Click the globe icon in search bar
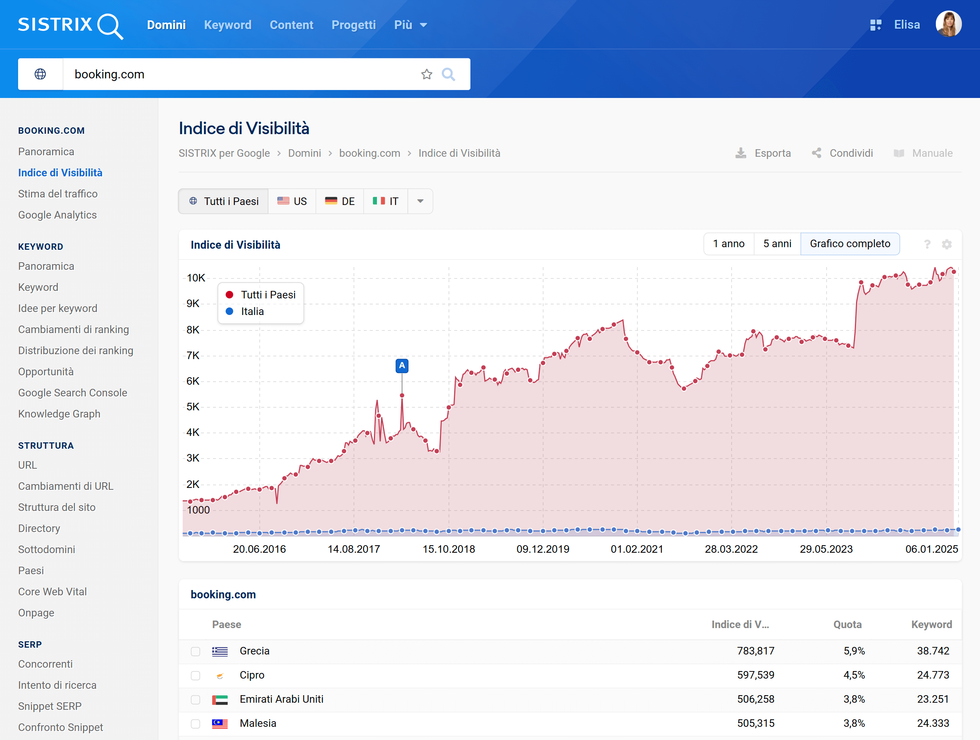The width and height of the screenshot is (980, 740). [40, 74]
